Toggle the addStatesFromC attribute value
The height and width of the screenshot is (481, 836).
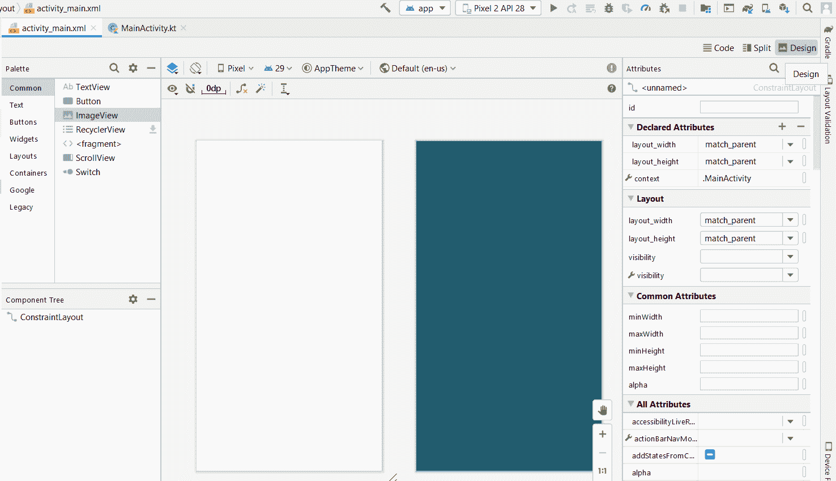710,455
